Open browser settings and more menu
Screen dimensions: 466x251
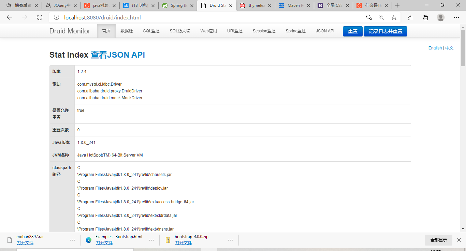[x=456, y=17]
